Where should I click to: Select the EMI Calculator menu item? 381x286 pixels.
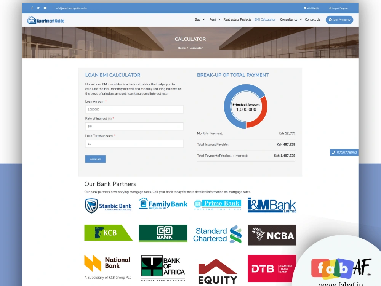tap(265, 19)
